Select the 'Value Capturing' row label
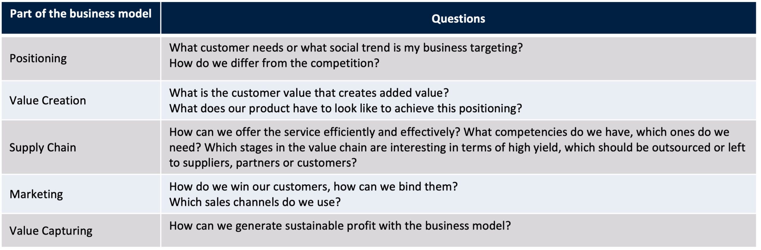 [x=51, y=231]
